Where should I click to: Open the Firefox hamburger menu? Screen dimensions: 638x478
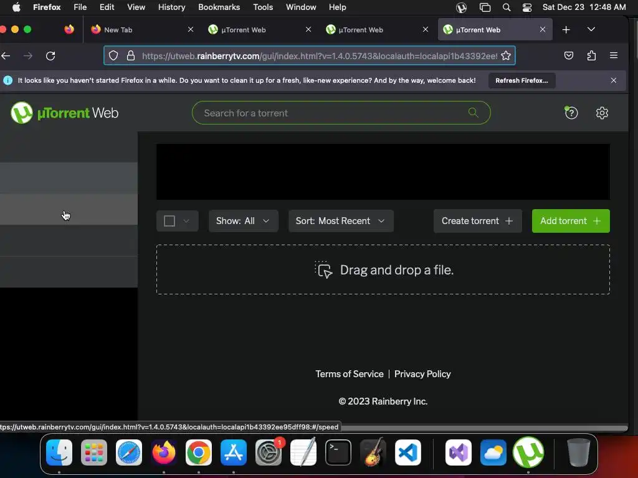click(614, 55)
